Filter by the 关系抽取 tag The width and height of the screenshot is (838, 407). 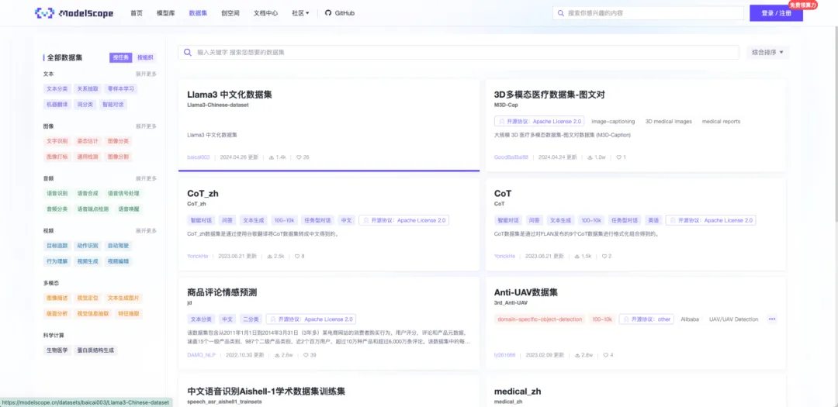tap(88, 88)
